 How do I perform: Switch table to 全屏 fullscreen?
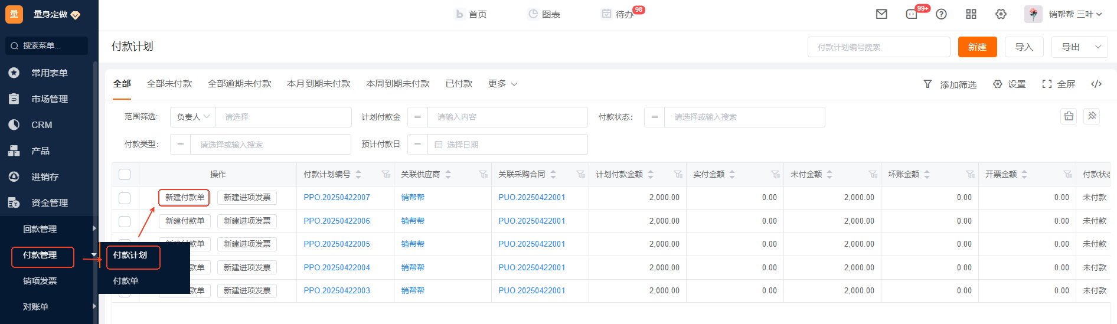coord(1059,84)
